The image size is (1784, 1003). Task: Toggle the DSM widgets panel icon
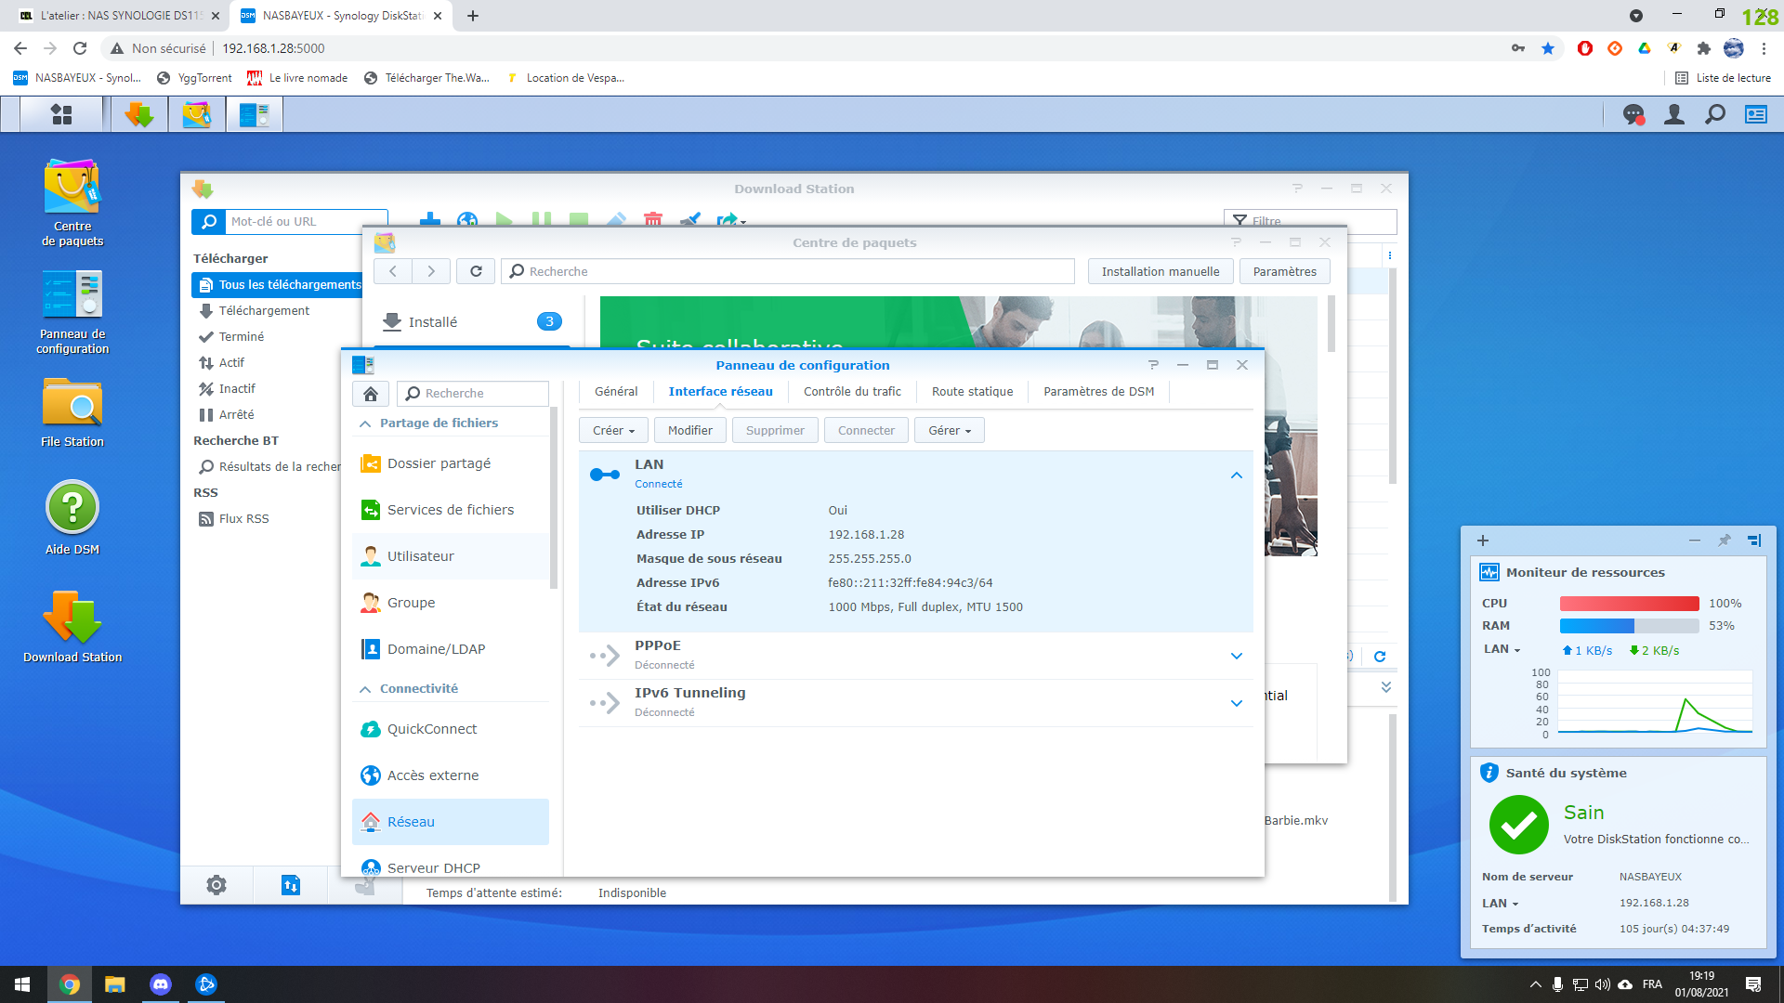pos(1756,114)
